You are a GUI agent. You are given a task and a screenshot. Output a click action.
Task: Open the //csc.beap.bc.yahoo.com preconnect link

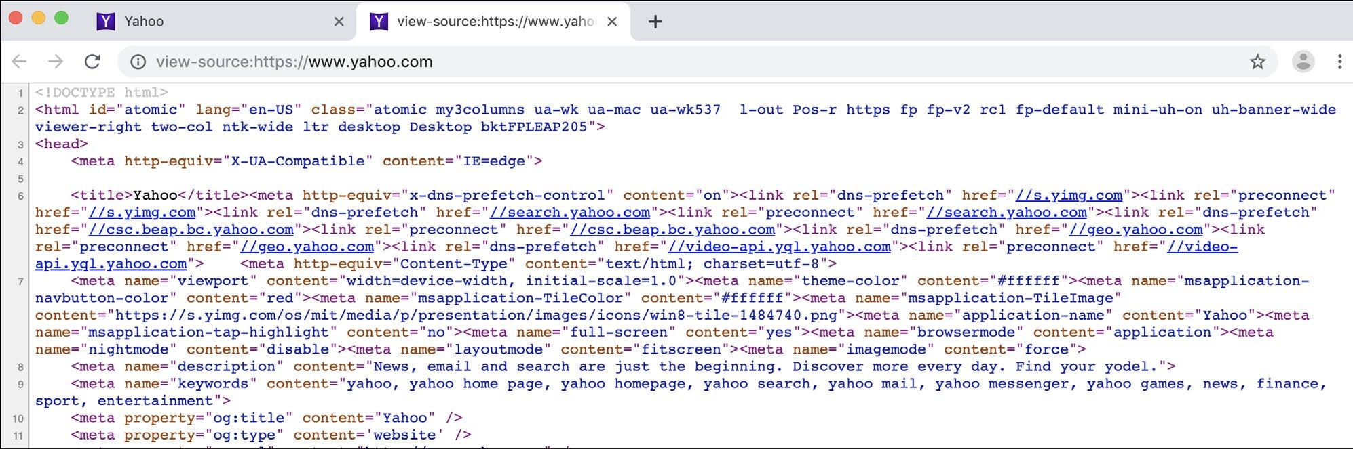tap(672, 230)
